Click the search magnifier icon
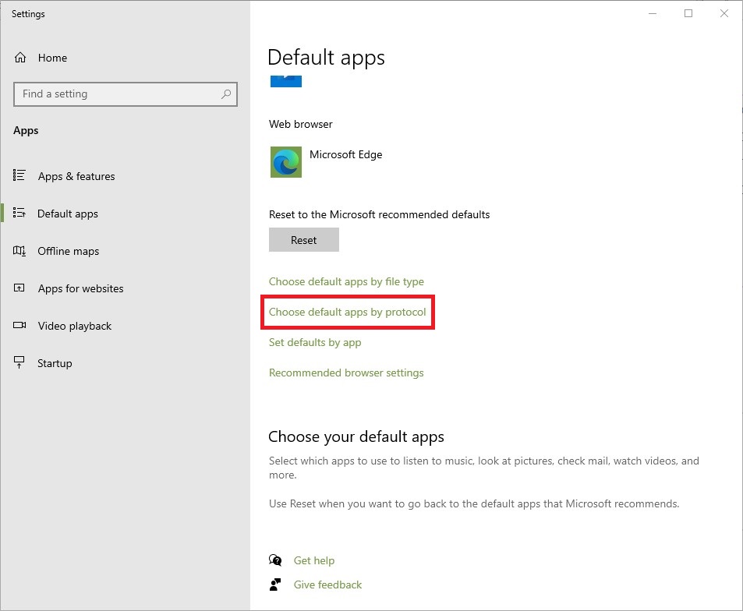This screenshot has height=611, width=743. 226,94
